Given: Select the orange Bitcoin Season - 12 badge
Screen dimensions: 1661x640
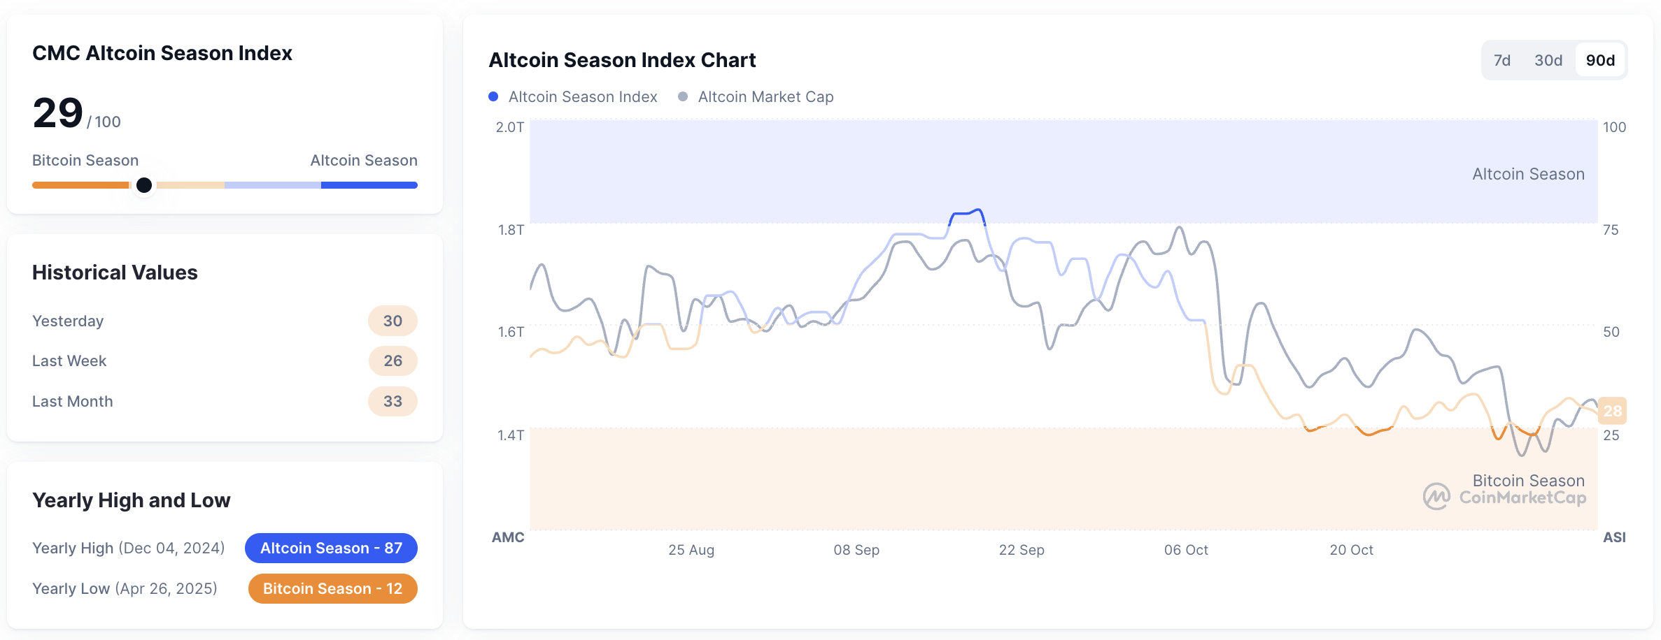Looking at the screenshot, I should 333,588.
